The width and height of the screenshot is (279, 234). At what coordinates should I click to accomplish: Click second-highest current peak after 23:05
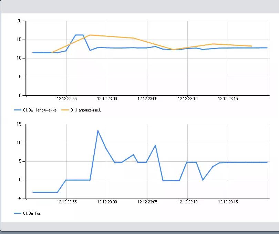coord(155,145)
